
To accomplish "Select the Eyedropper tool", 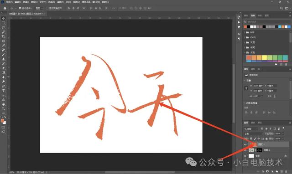I will coord(3,46).
